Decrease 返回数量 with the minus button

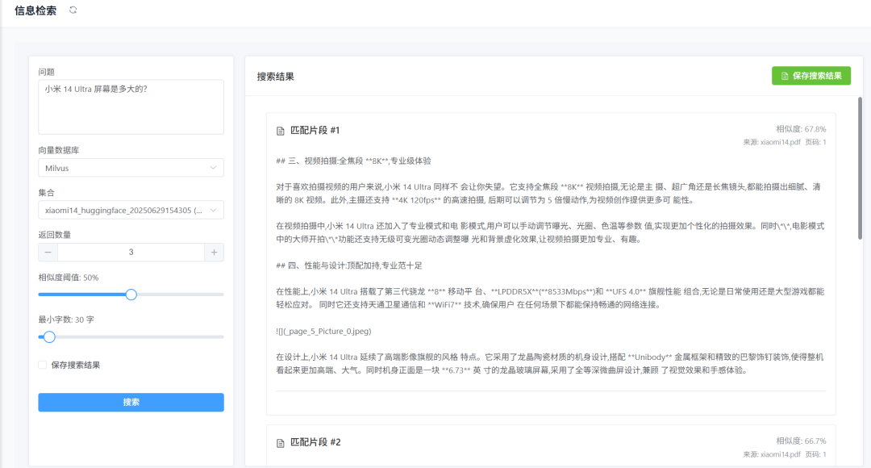tap(48, 253)
